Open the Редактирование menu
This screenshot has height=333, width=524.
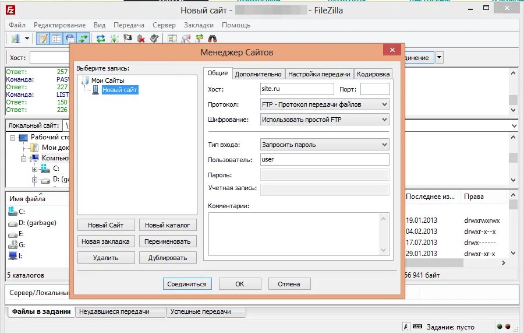click(59, 25)
